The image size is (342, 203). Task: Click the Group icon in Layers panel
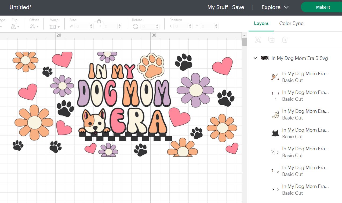coord(258,40)
